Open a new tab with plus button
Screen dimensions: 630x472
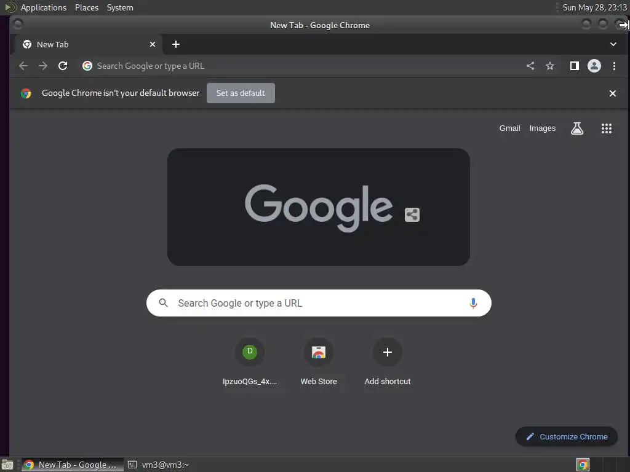pyautogui.click(x=176, y=44)
